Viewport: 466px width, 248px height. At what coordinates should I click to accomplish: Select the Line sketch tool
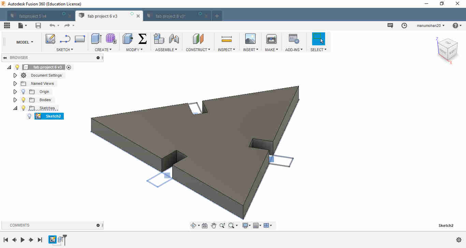(x=65, y=39)
